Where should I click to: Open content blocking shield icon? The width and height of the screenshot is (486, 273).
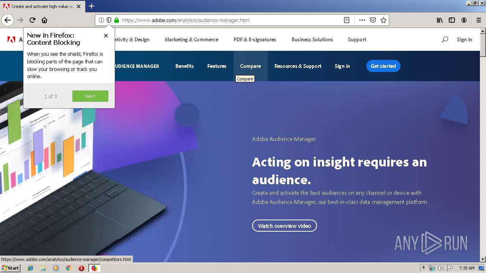[x=109, y=20]
